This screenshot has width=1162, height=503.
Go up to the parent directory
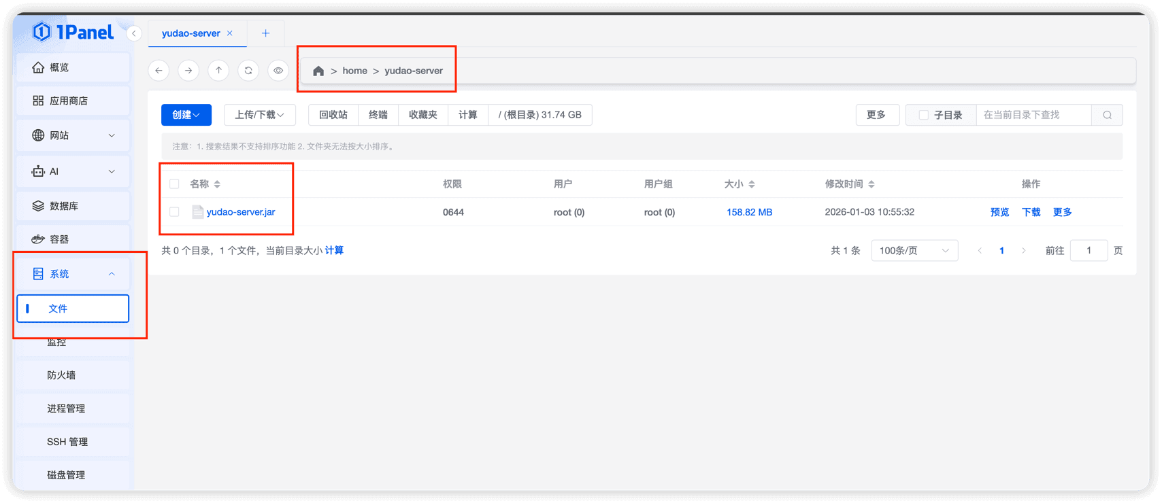tap(218, 71)
